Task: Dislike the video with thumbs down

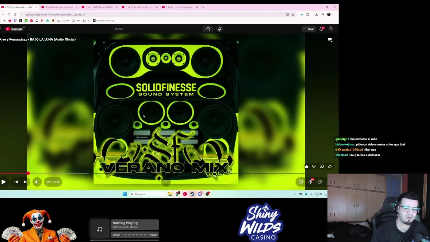Action: [x=314, y=166]
